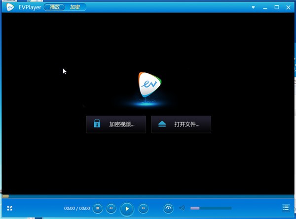Image resolution: width=296 pixels, height=219 pixels.
Task: Switch to the 播放 tab
Action: coord(55,7)
